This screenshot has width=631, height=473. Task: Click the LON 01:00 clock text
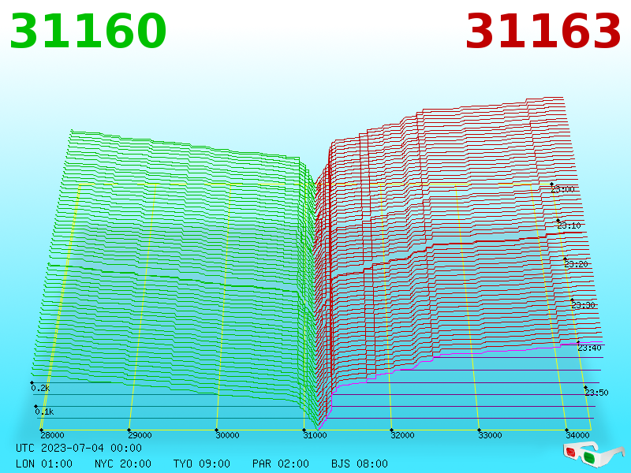44,464
